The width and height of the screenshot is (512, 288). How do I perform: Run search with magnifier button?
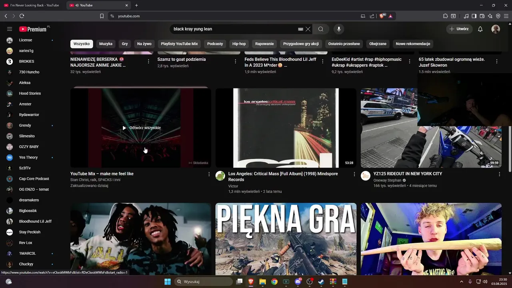pyautogui.click(x=321, y=29)
